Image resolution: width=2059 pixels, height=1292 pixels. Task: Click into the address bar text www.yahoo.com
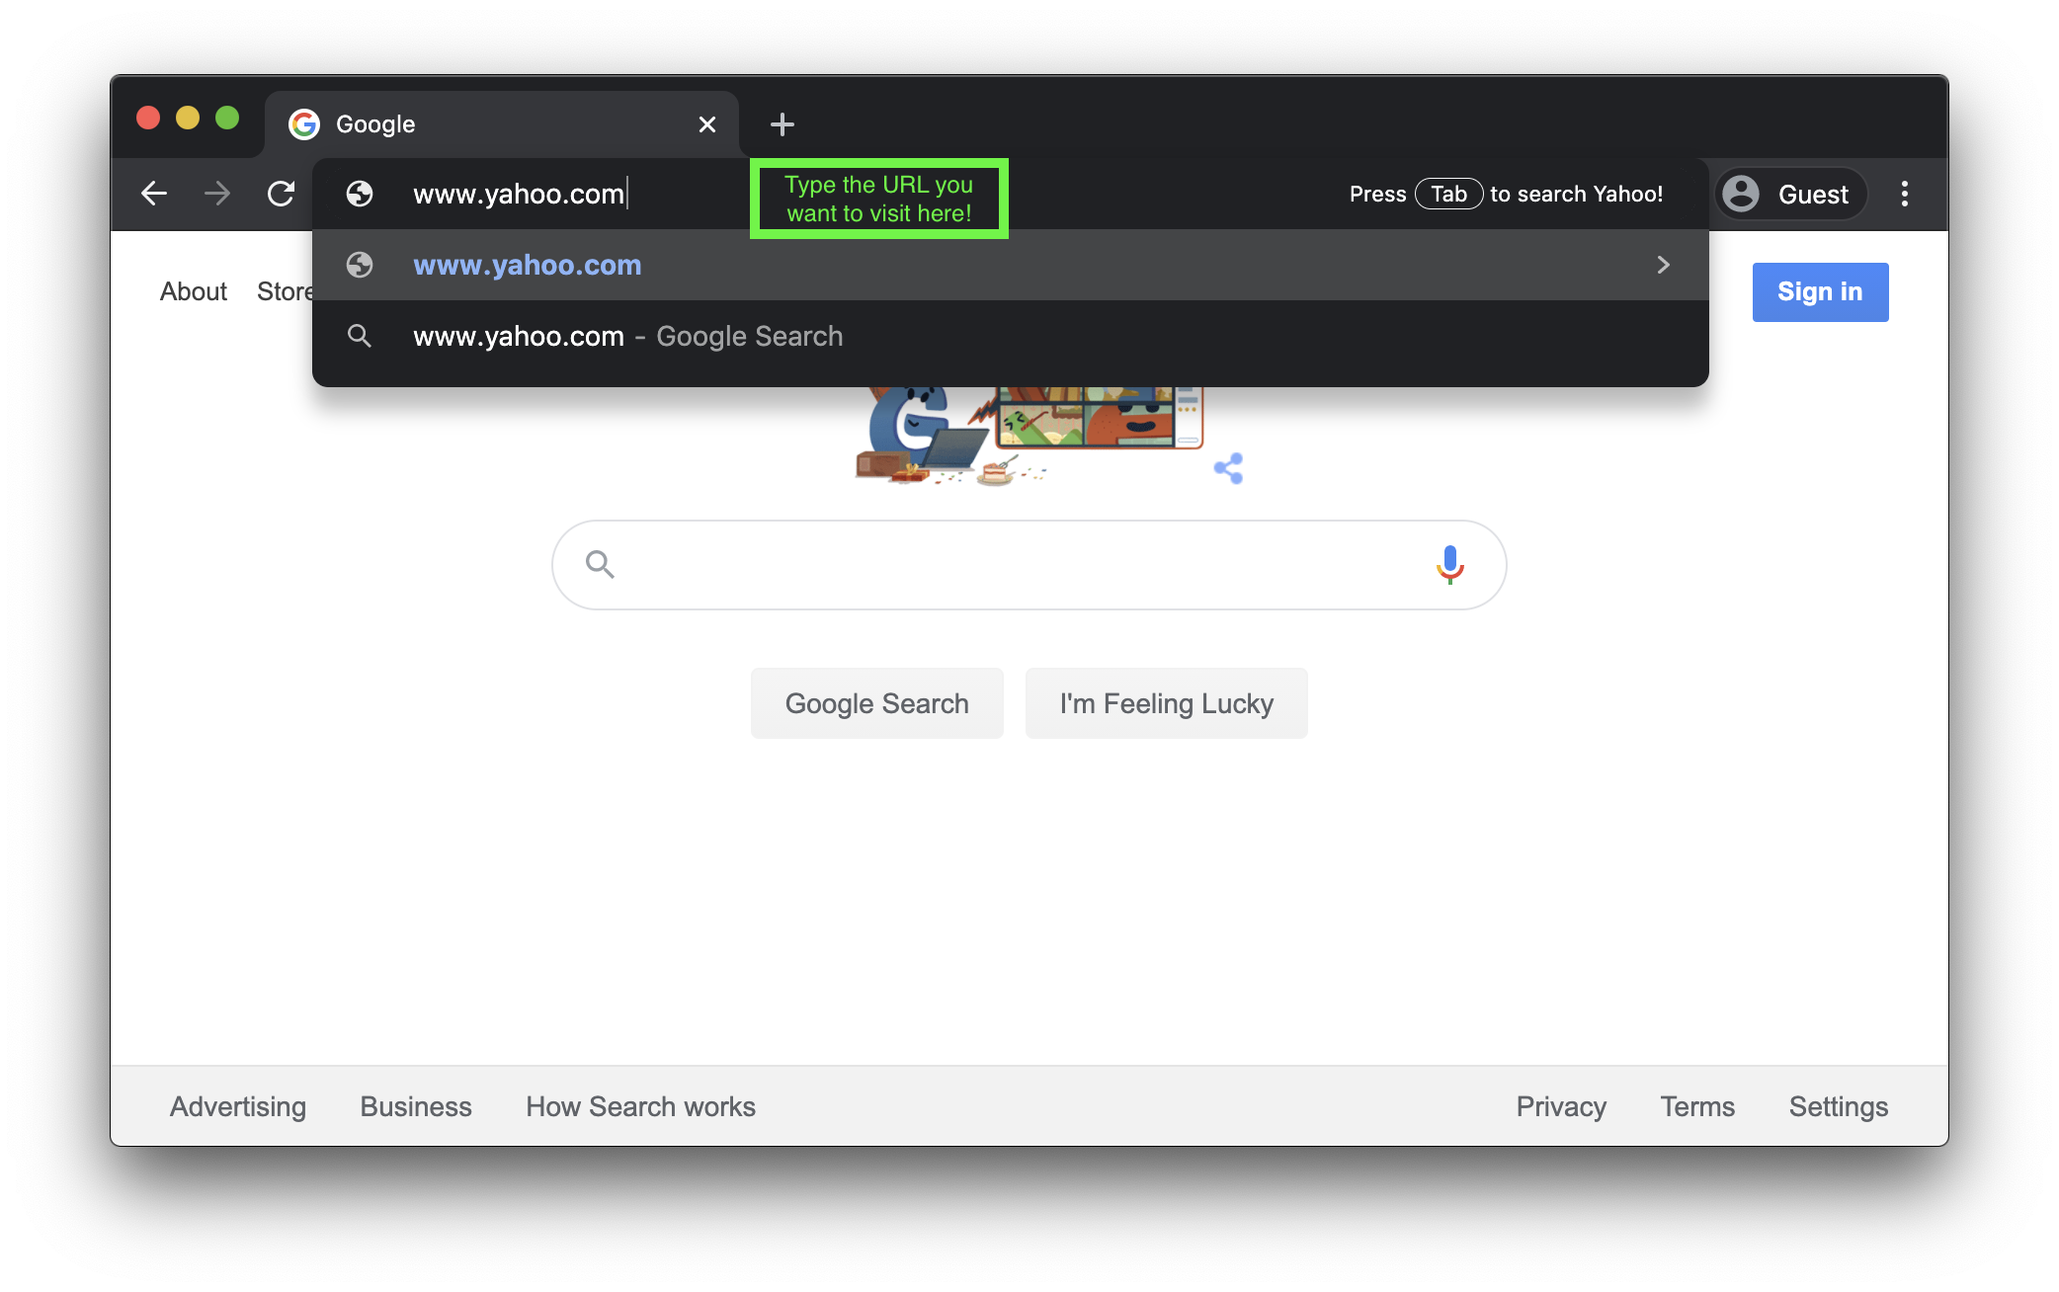coord(519,194)
